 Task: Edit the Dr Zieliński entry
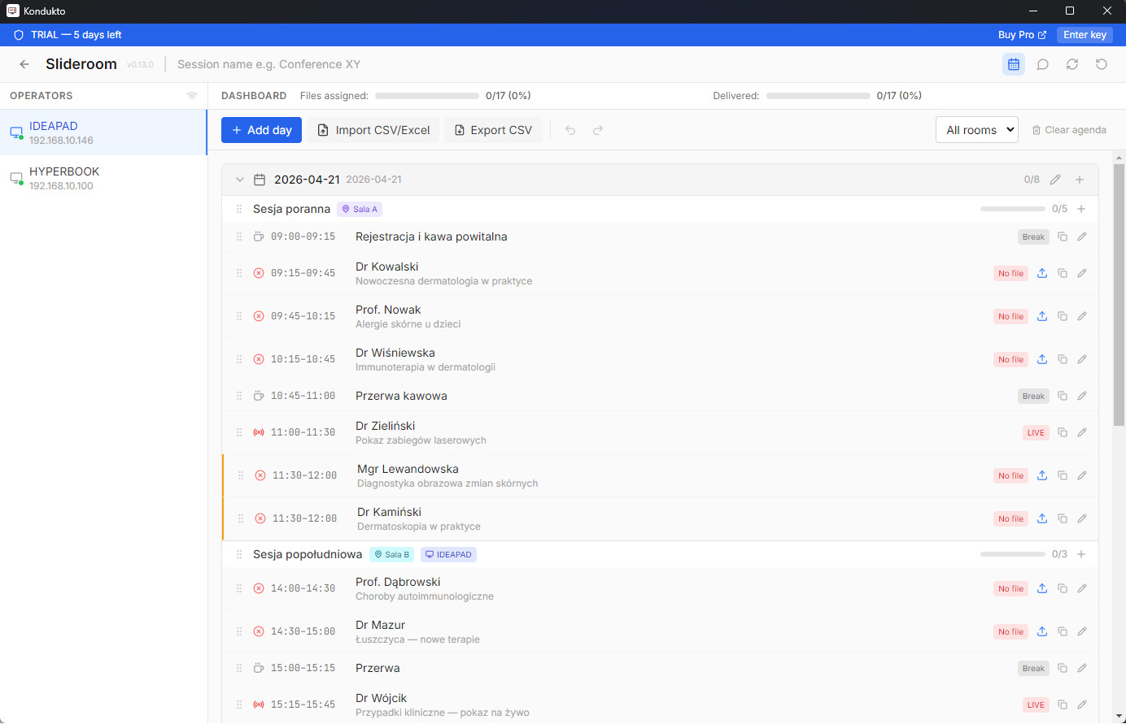coord(1082,432)
